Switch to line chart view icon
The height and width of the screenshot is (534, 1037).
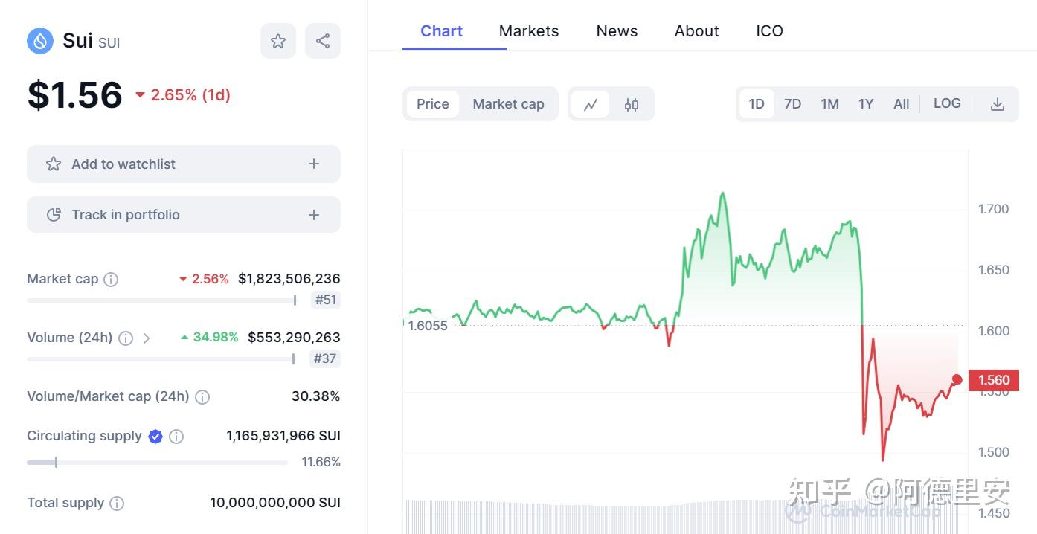tap(591, 104)
